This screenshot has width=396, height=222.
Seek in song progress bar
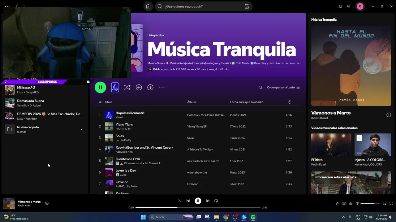click(x=198, y=208)
